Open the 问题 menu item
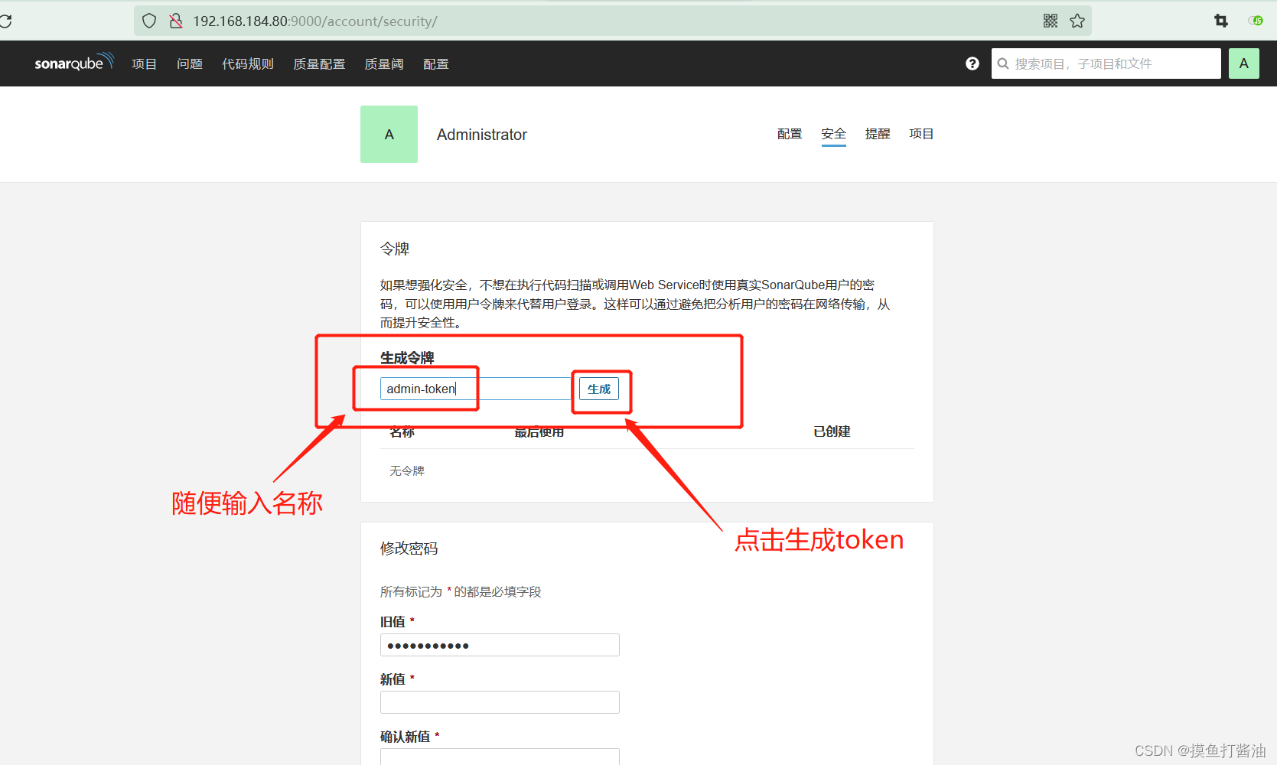Screen dimensions: 1277x765 190,63
